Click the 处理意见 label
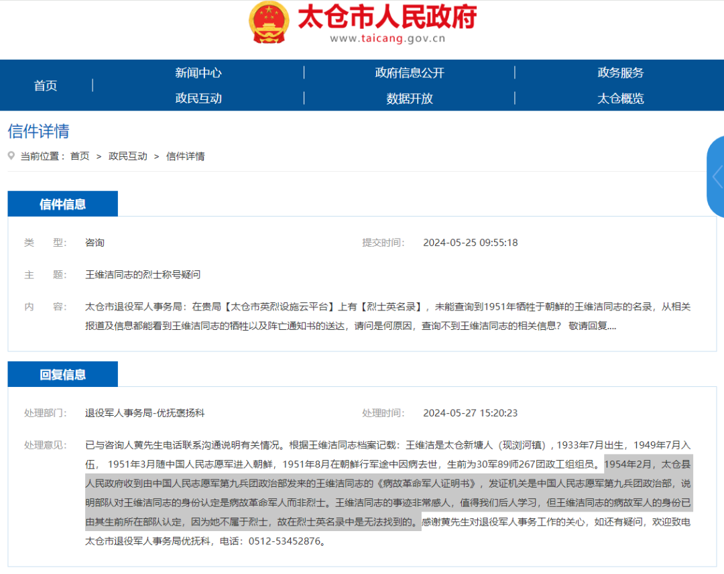Viewport: 724px width, 574px height. (x=46, y=445)
